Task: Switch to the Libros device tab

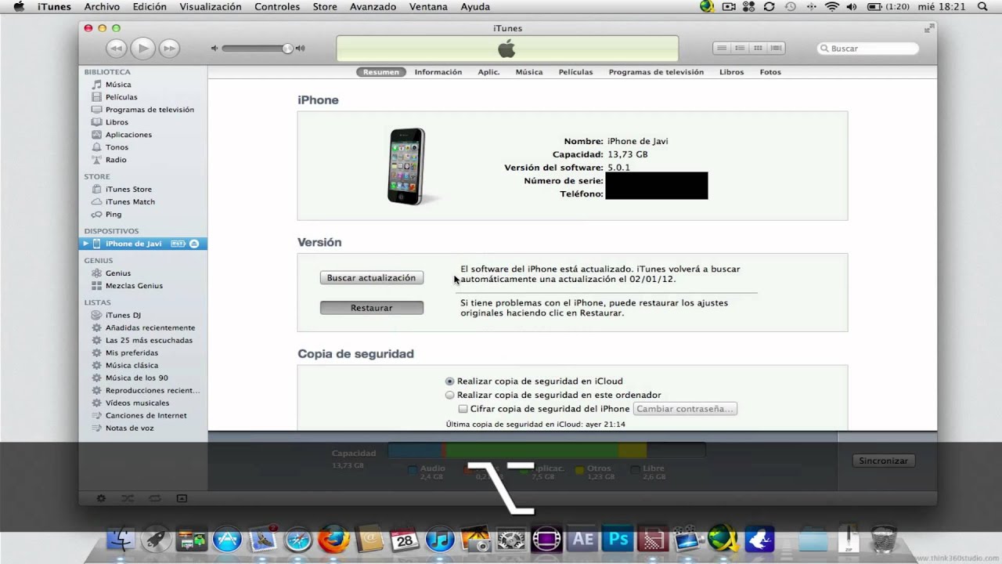Action: (731, 72)
